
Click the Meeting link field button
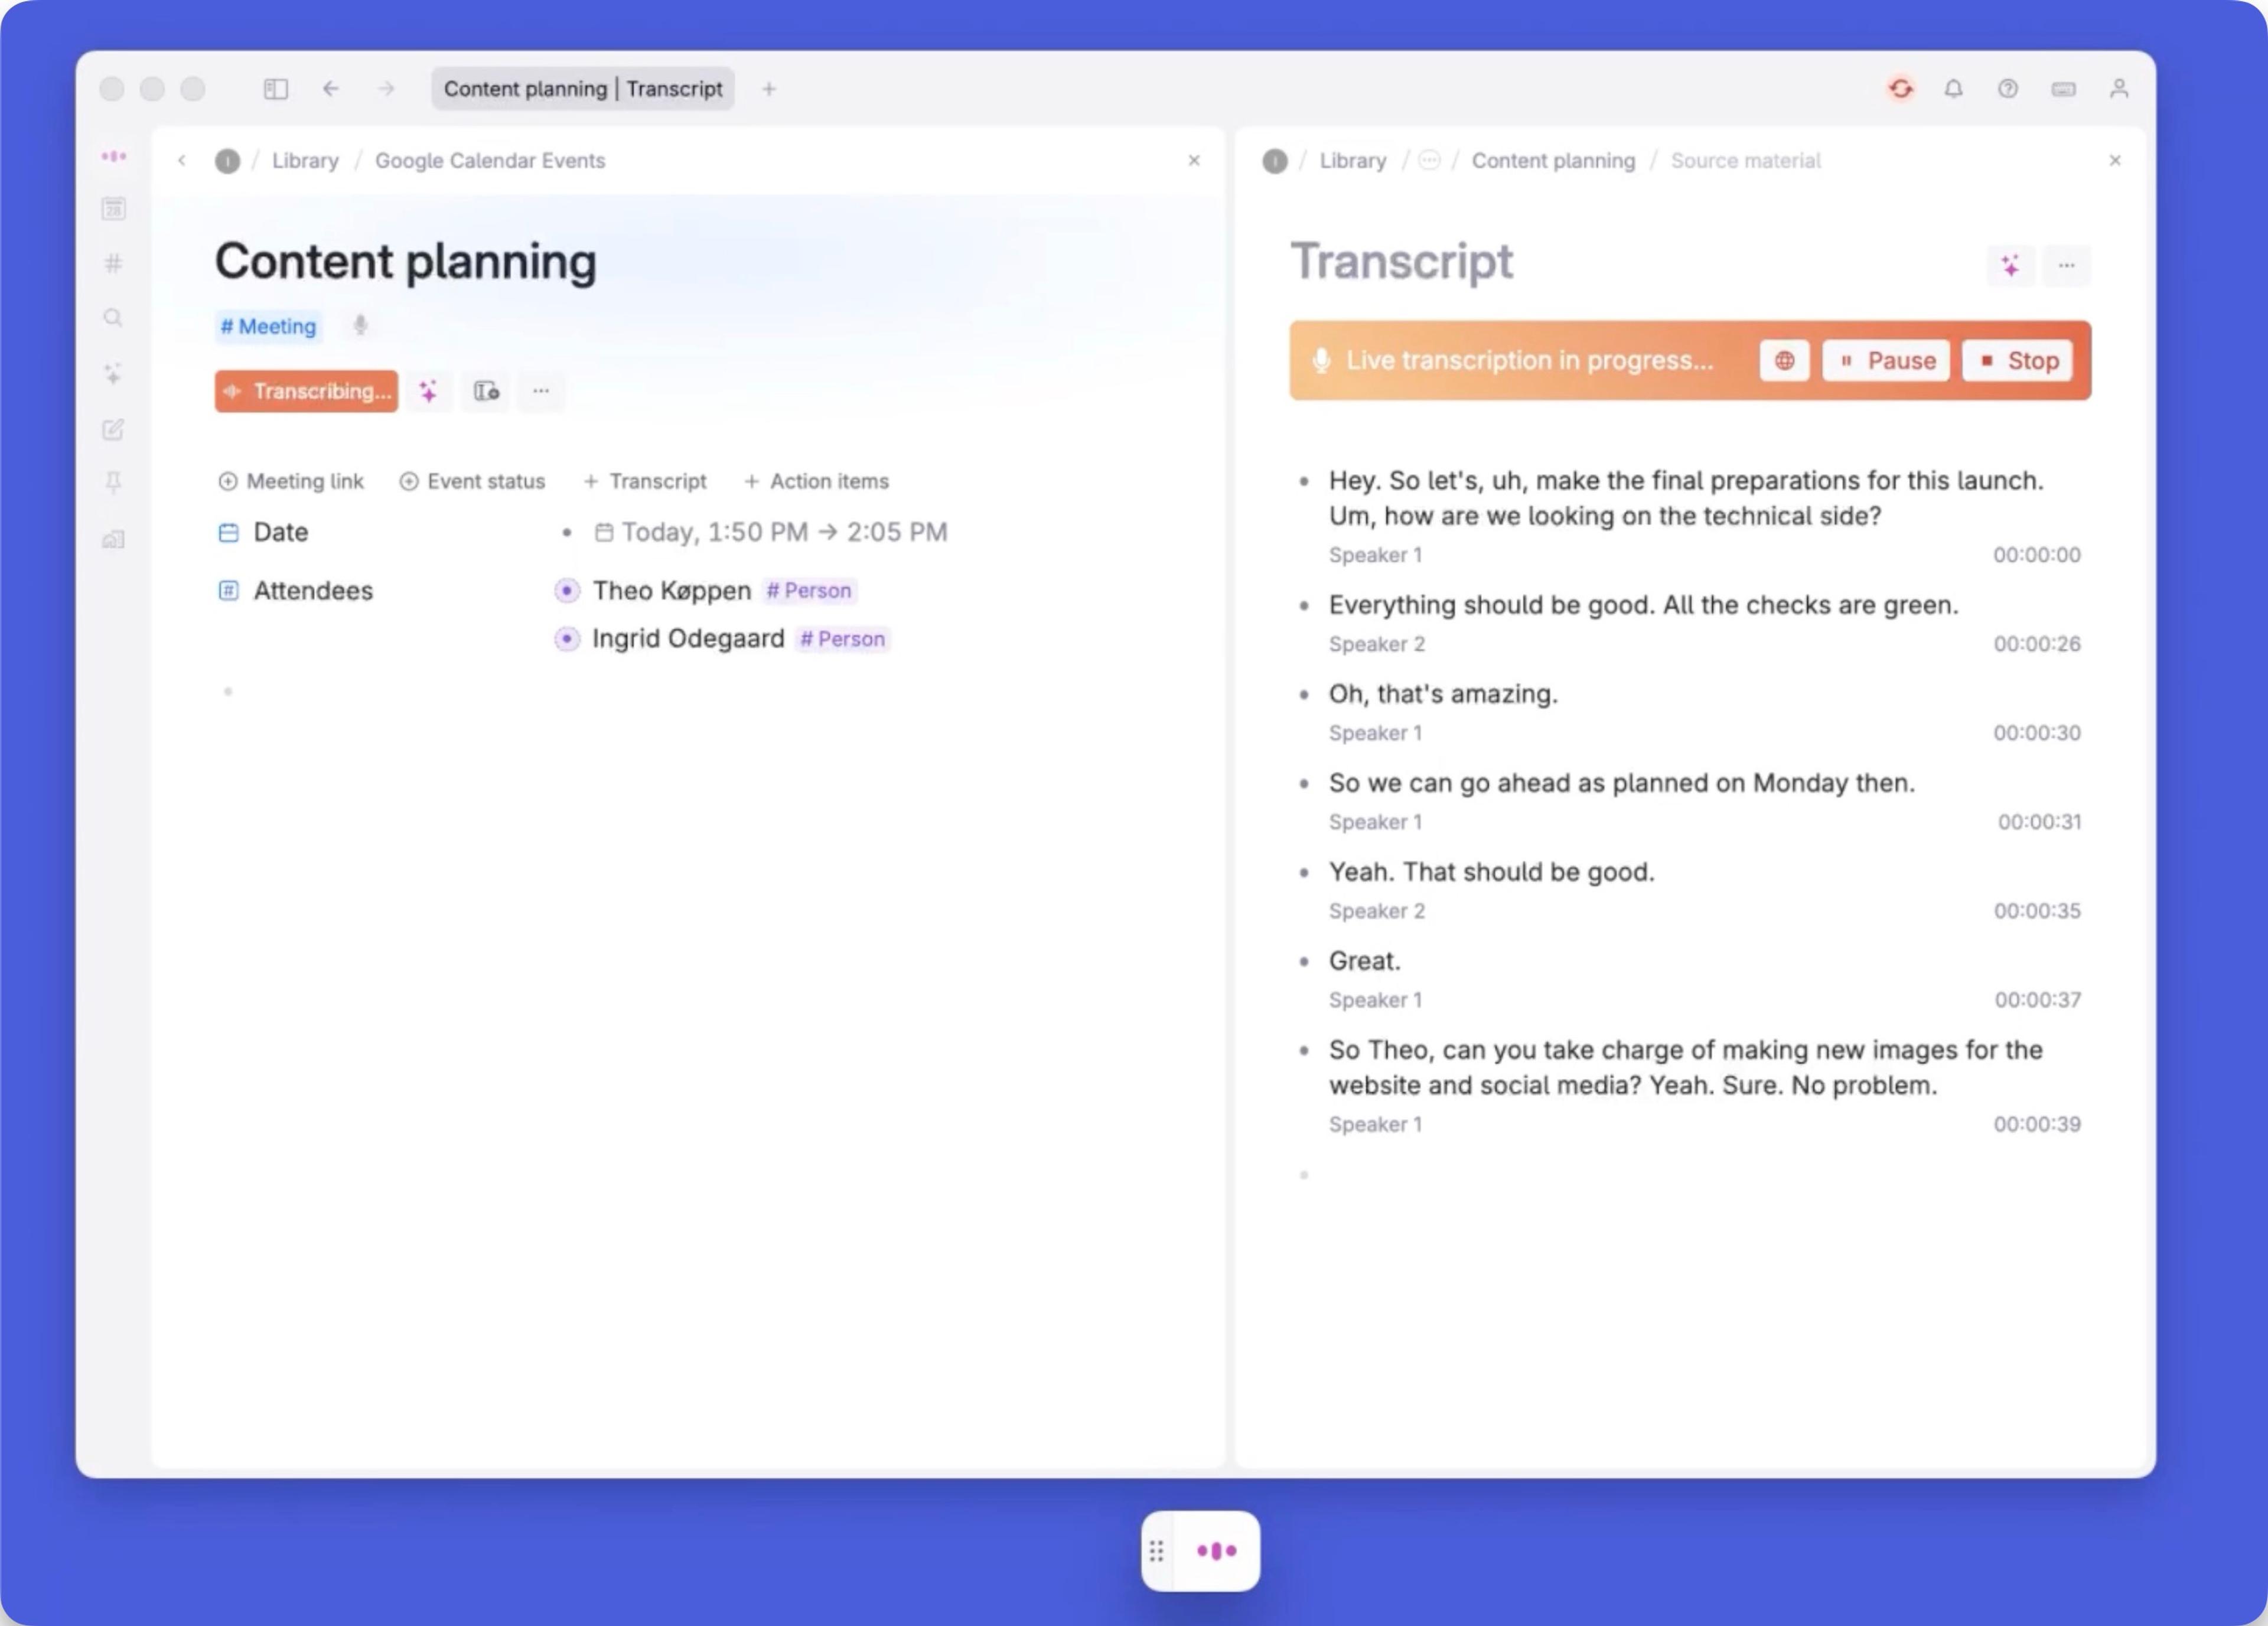[291, 481]
